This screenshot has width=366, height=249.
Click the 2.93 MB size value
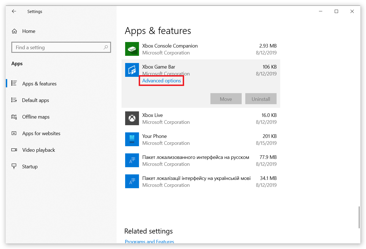point(268,46)
